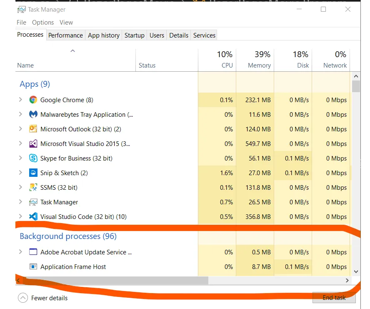
Task: Click the vertical scrollbar thumb
Action: [356, 86]
